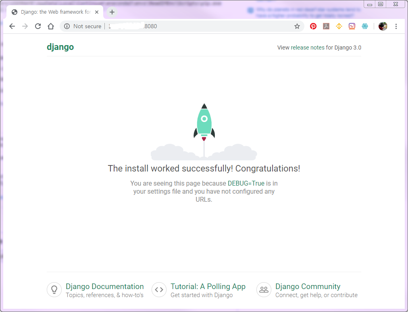Screen dimensions: 408x312
Task: Minimize the browser window
Action: (x=369, y=4)
